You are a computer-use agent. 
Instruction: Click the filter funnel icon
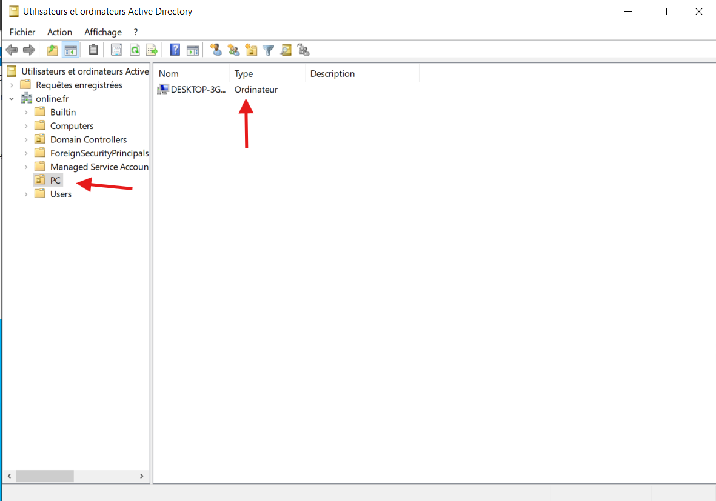tap(269, 50)
